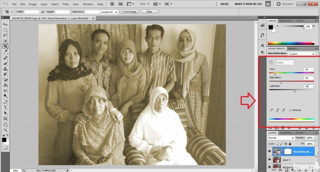320x172 pixels.
Task: Open the Image menu
Action: pyautogui.click(x=32, y=4)
